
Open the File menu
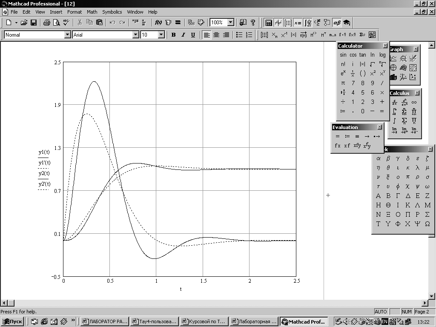click(x=14, y=12)
